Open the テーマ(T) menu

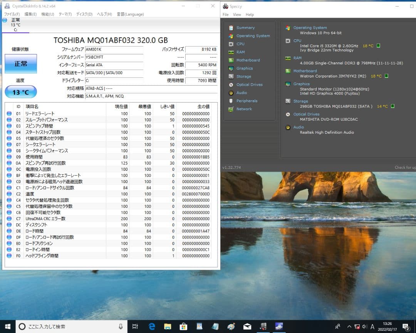coord(66,14)
